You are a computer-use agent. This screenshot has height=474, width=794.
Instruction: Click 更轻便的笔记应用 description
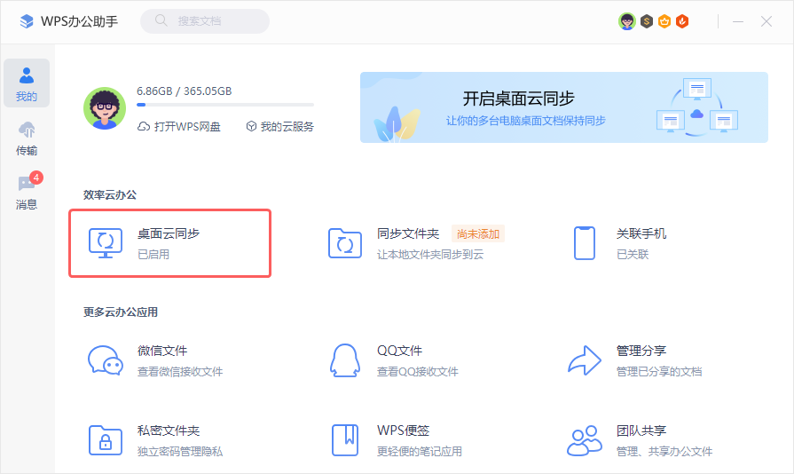click(420, 451)
